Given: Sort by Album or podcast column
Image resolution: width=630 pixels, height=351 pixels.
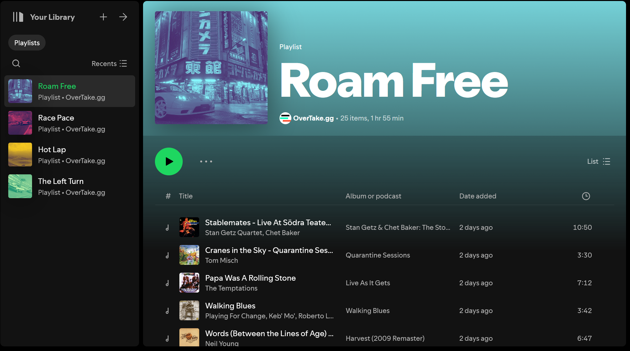Looking at the screenshot, I should tap(373, 196).
